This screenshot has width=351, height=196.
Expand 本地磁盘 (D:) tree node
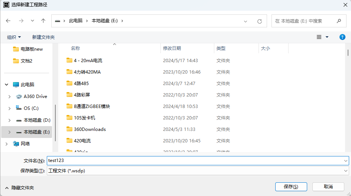pos(9,120)
